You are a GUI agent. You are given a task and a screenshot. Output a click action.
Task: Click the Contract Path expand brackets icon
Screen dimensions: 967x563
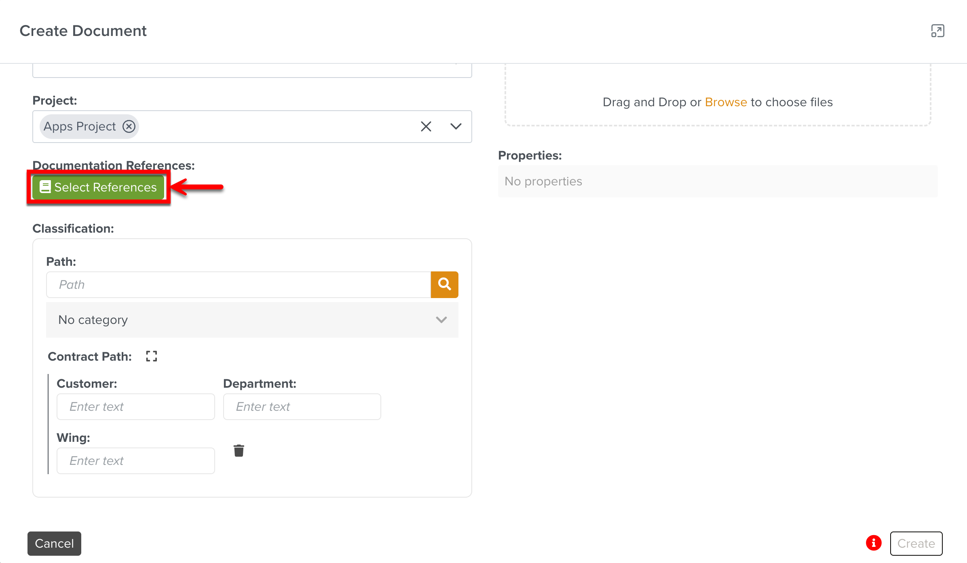point(151,356)
